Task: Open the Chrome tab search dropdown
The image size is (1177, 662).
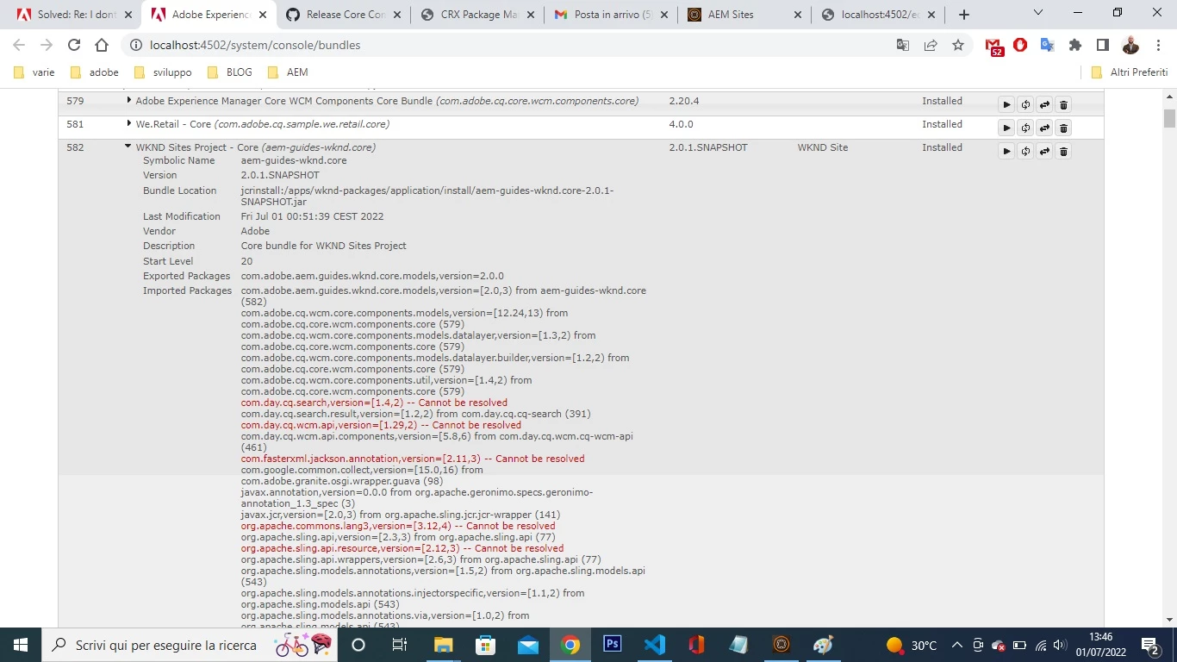Action: 1037,14
